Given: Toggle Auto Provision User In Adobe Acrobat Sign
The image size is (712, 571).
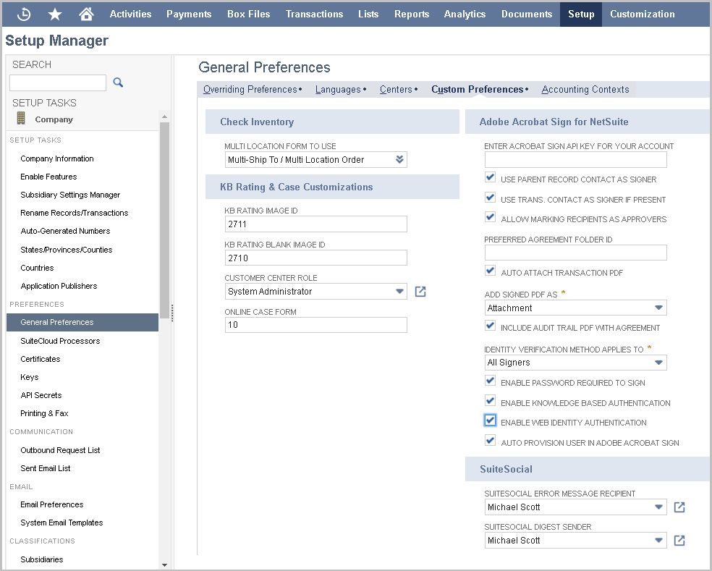Looking at the screenshot, I should click(490, 441).
